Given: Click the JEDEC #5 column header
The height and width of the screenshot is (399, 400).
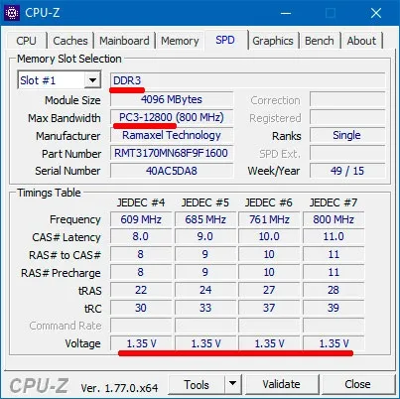Looking at the screenshot, I should (205, 202).
